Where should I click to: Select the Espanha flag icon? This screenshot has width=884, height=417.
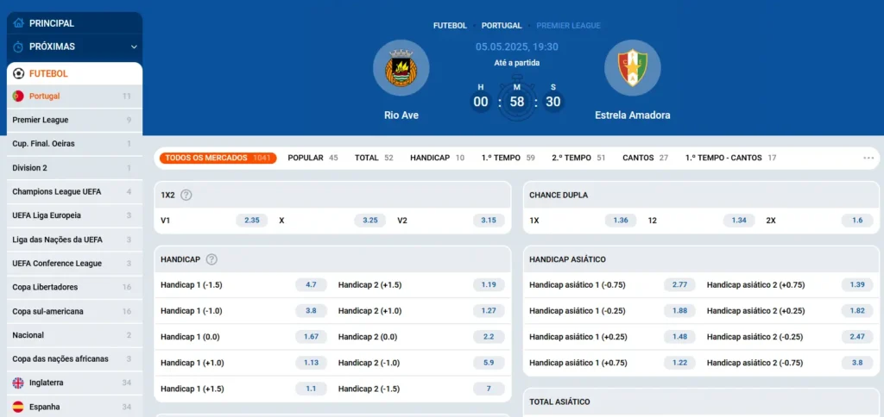point(18,407)
